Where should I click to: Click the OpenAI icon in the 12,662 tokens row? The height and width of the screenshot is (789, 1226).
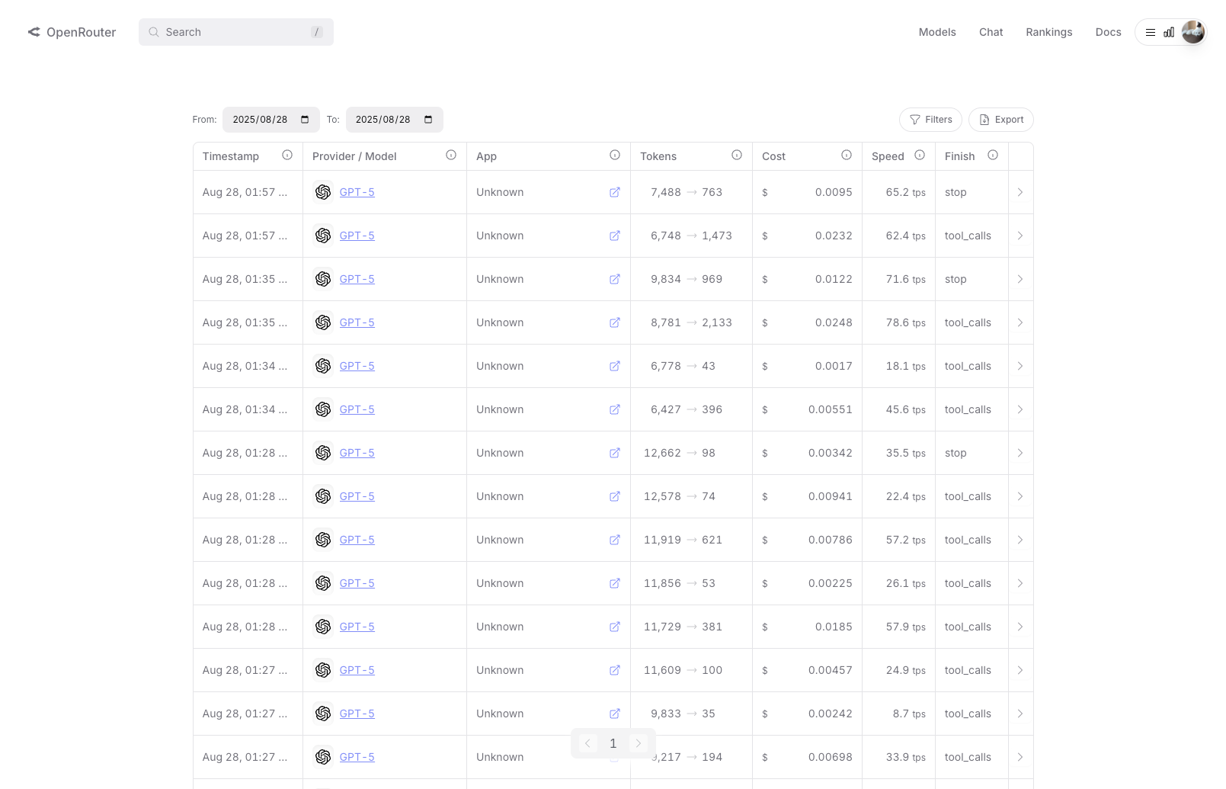coord(323,453)
